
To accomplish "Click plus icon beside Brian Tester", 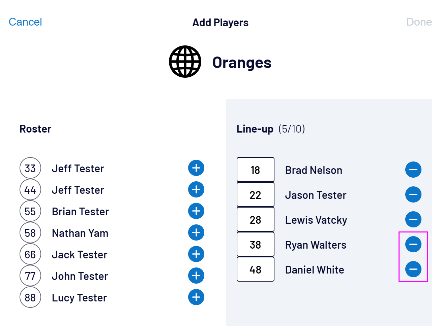I will [196, 211].
